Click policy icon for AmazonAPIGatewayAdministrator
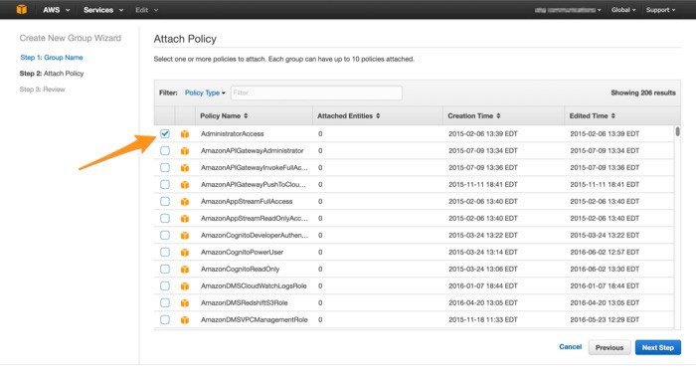 (185, 150)
